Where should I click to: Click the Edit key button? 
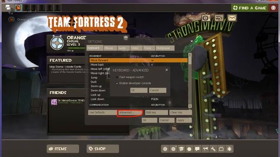(157, 113)
